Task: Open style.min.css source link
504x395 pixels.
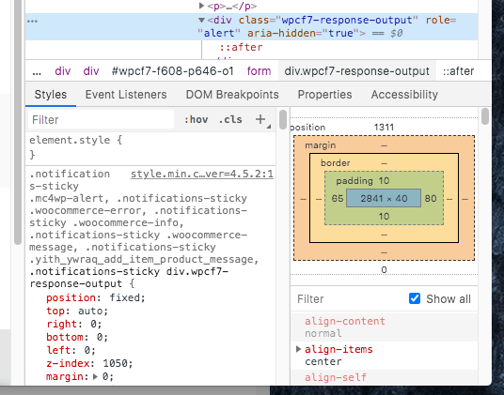Action: 202,174
